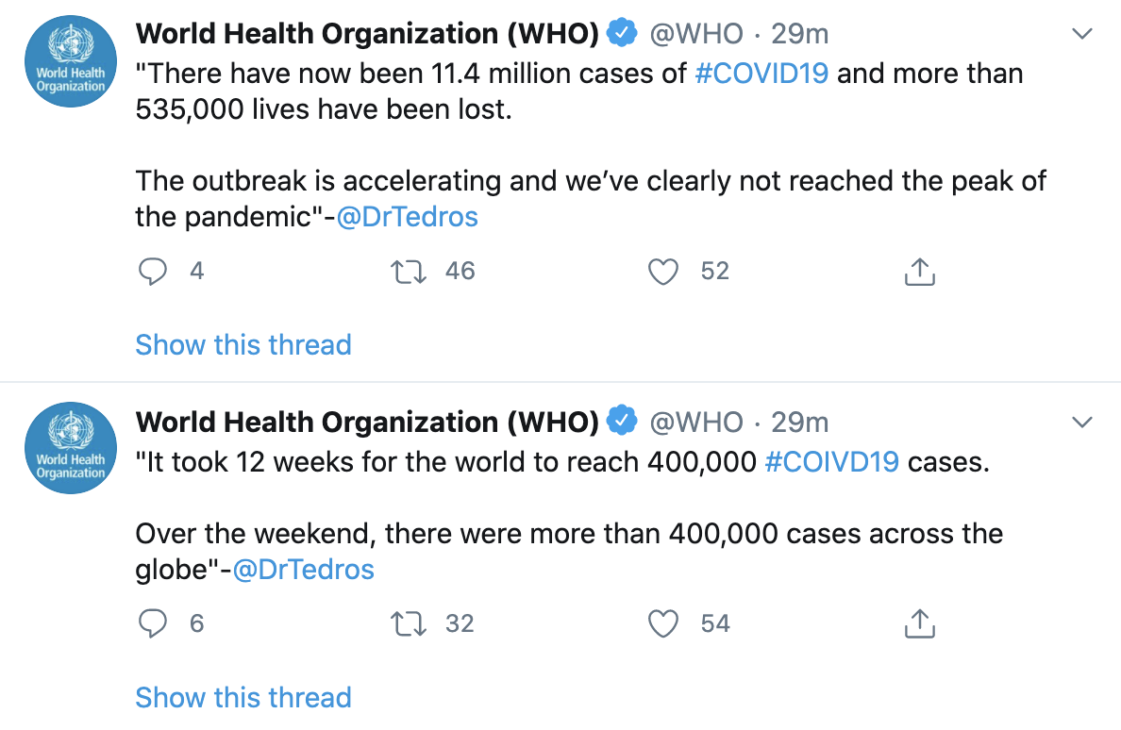Retweet the 11.4 million cases tweet
1121x730 pixels.
[x=409, y=272]
